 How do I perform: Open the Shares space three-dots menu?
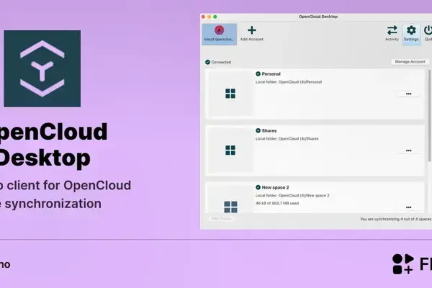408,150
